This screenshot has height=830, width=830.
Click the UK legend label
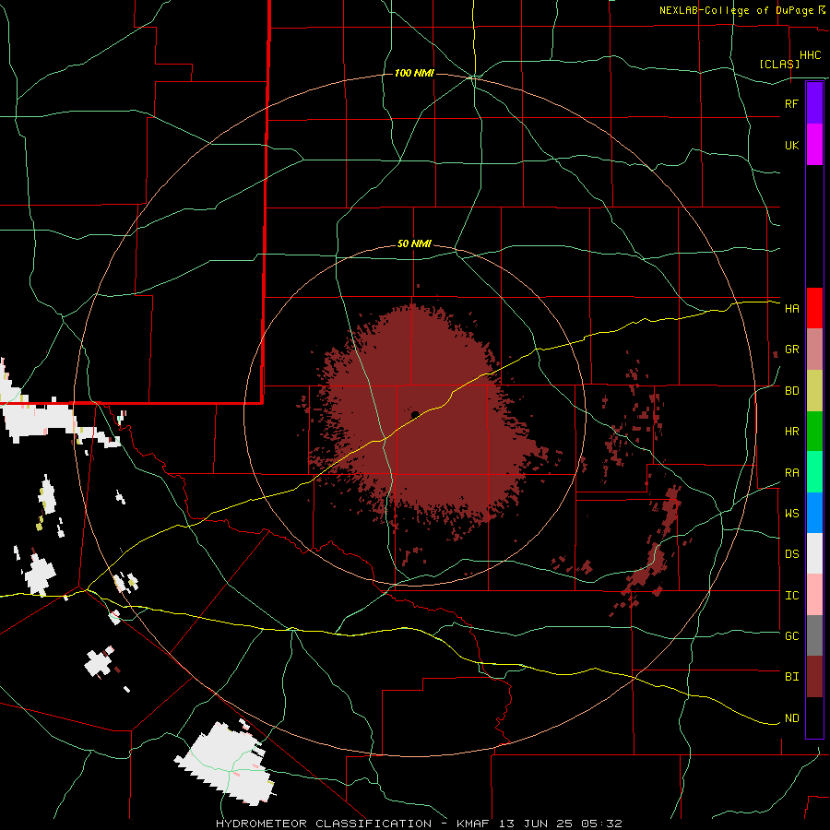pos(791,145)
